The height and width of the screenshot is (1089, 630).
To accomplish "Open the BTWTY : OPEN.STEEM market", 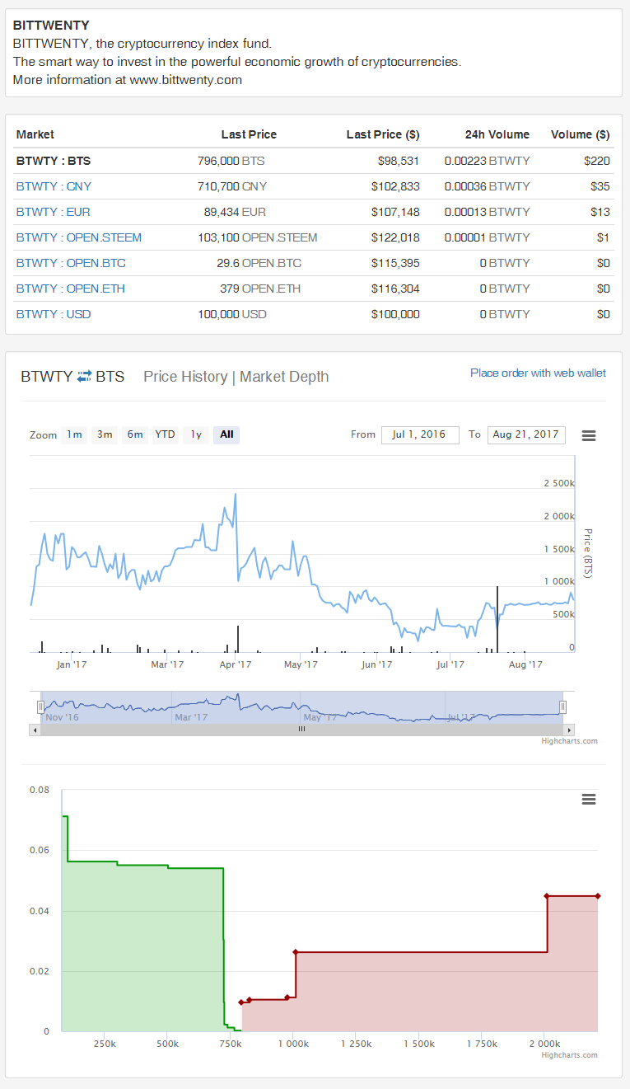I will [x=79, y=237].
